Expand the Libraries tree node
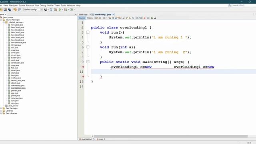256x144 pixels. pyautogui.click(x=1, y=111)
